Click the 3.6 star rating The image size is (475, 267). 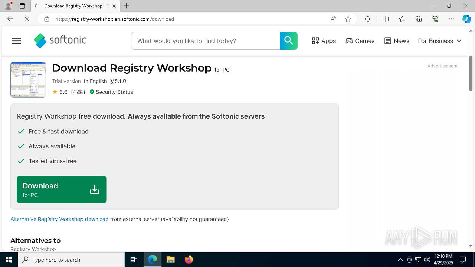click(60, 92)
